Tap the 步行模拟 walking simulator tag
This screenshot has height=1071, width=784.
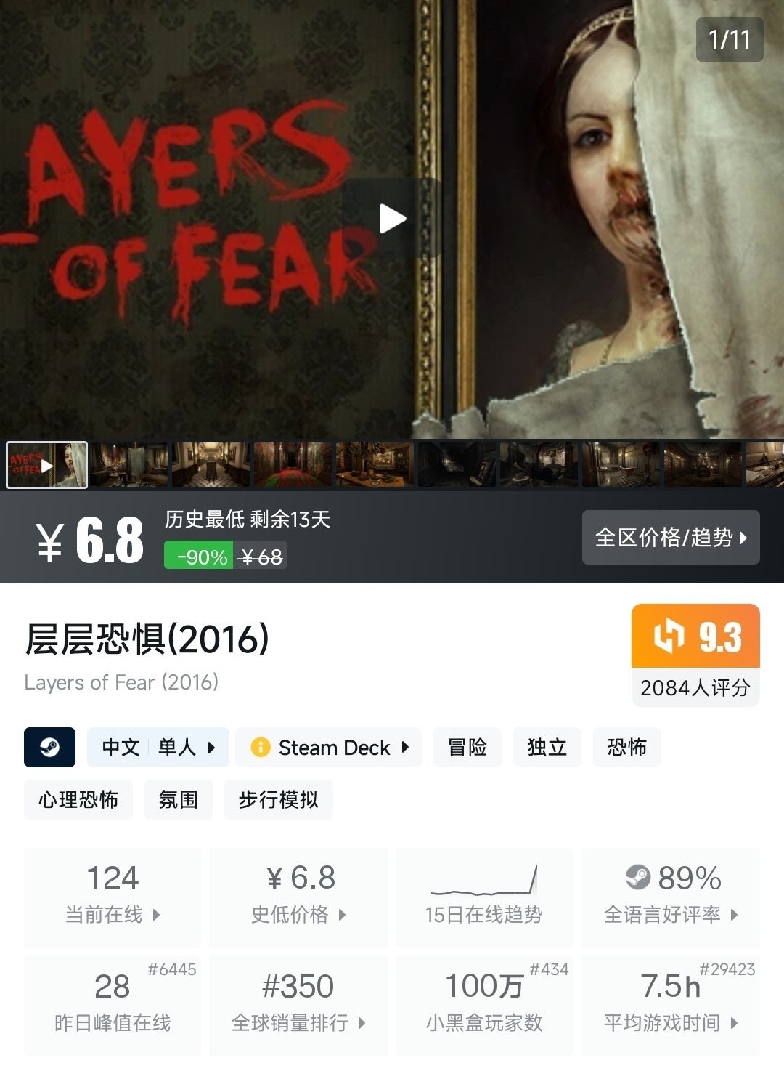279,799
